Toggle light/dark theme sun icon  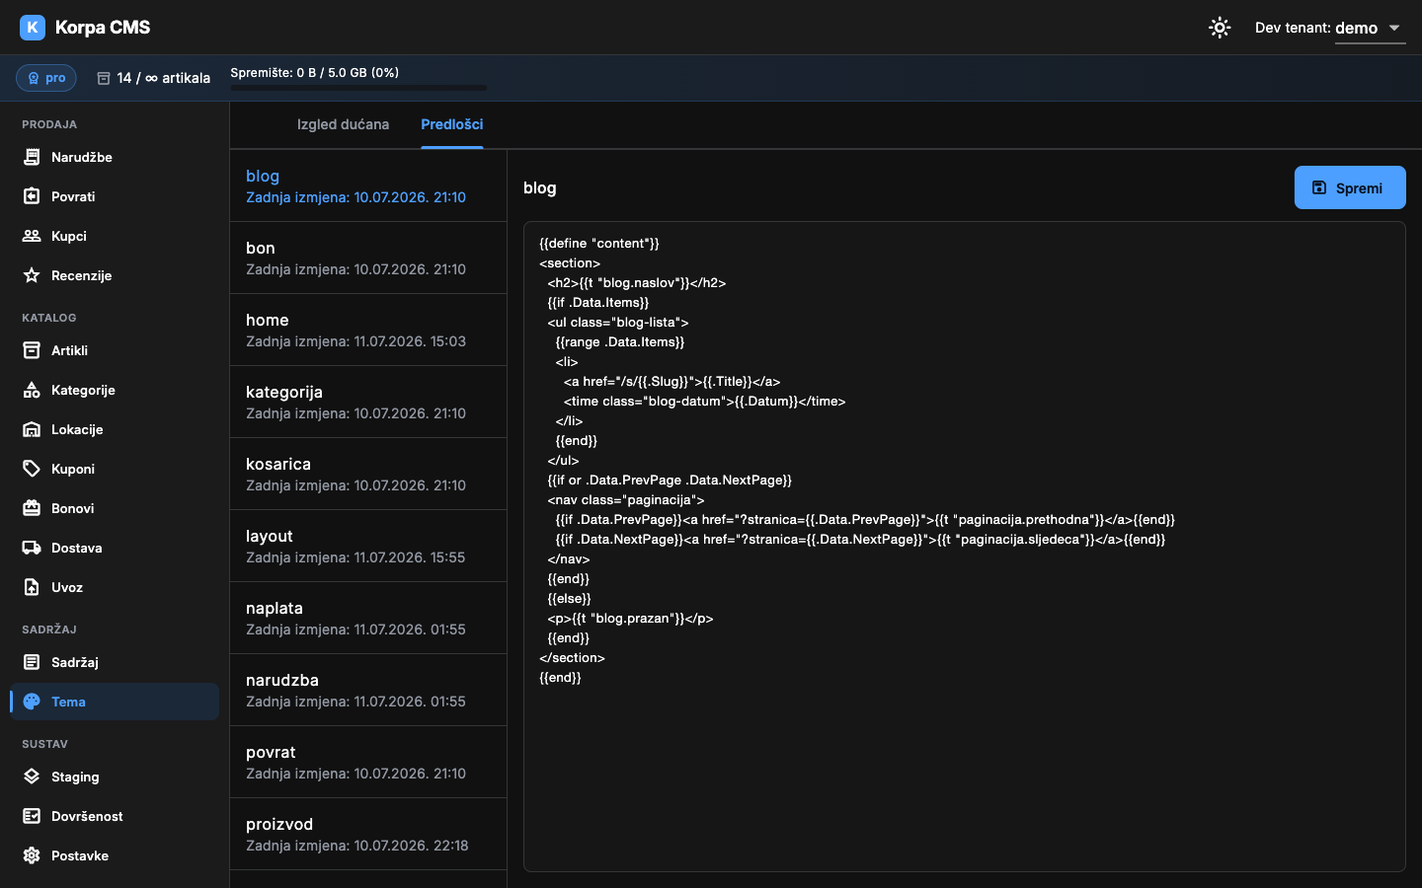click(x=1220, y=28)
